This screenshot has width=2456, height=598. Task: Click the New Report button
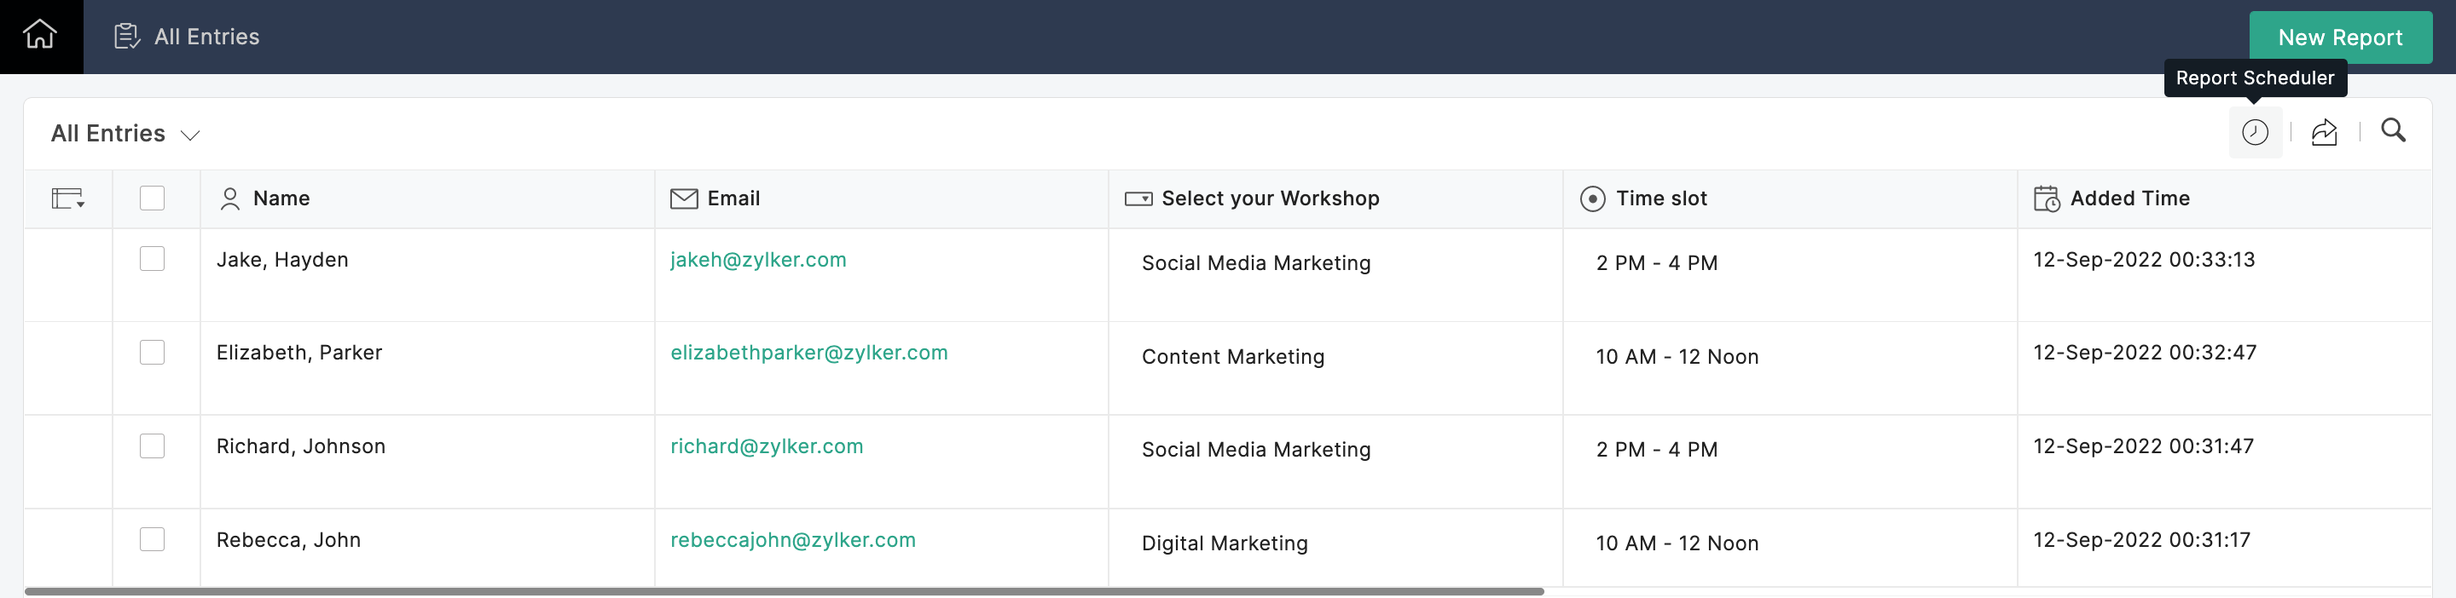2340,38
